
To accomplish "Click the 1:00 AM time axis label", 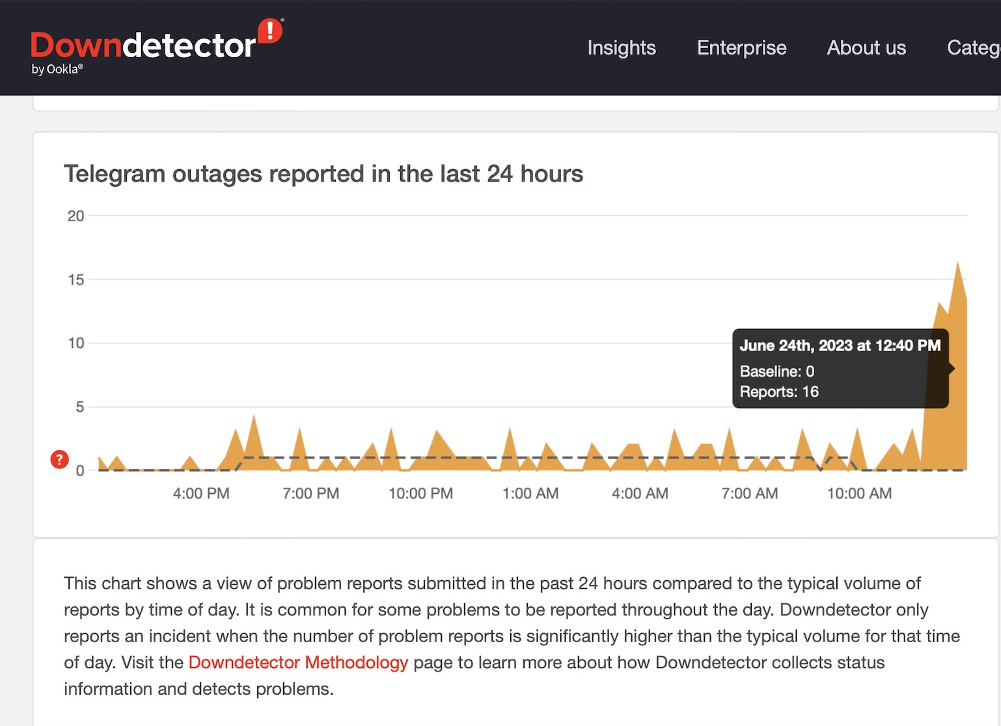I will point(530,494).
